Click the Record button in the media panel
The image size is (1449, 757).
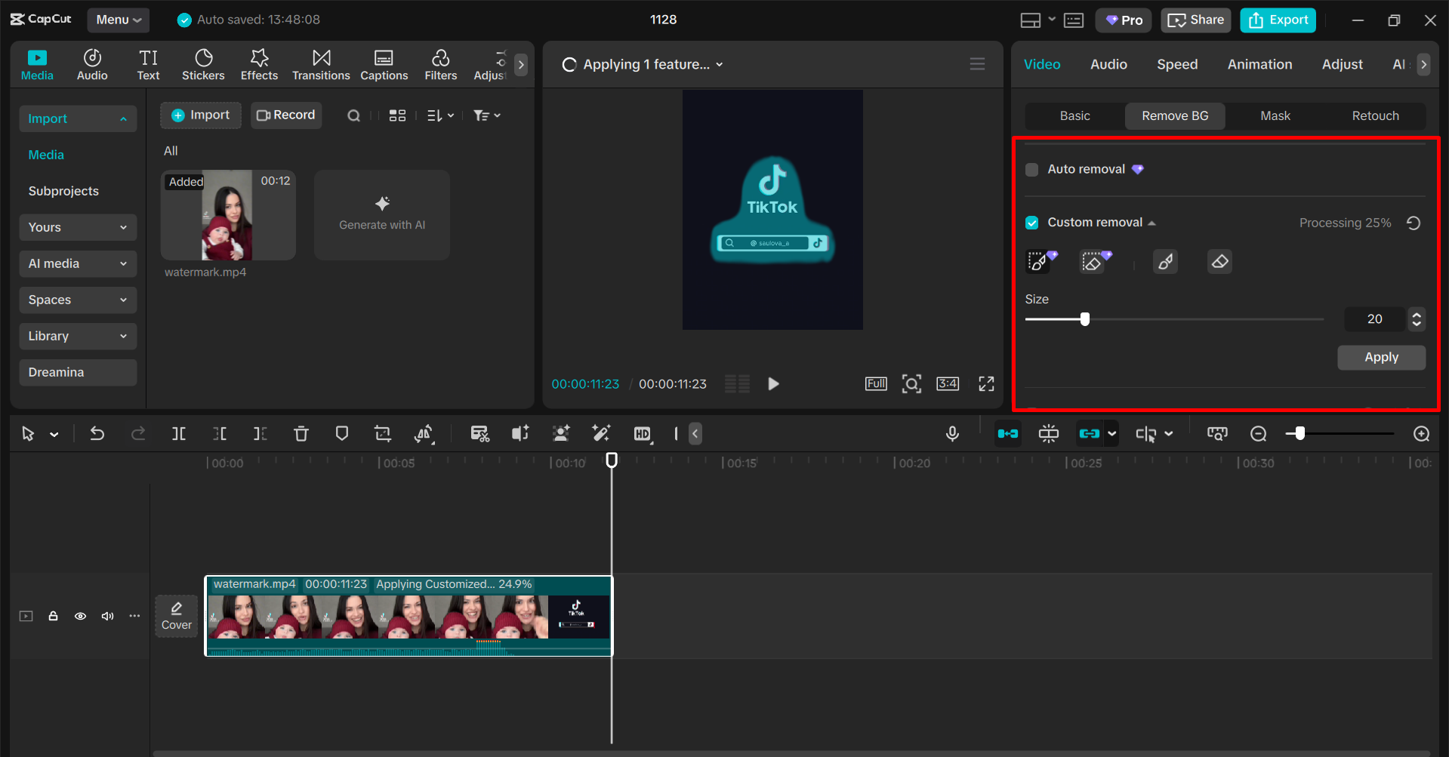click(x=286, y=115)
